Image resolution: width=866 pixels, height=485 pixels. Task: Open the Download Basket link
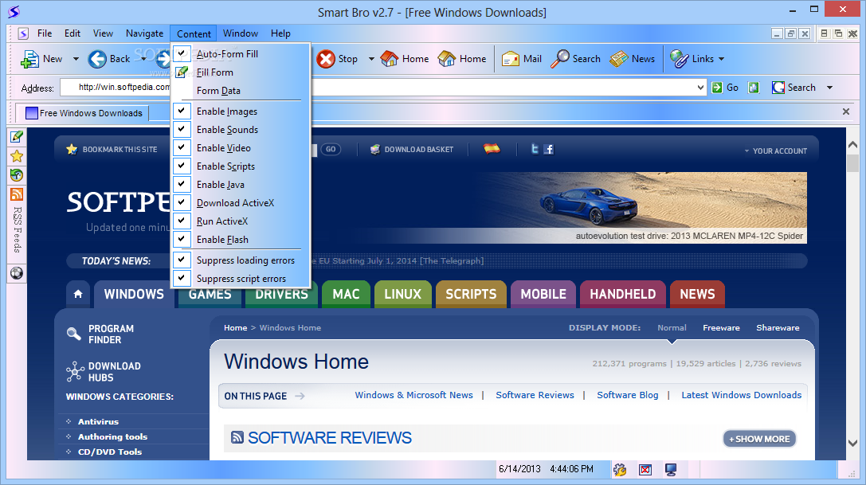click(412, 149)
